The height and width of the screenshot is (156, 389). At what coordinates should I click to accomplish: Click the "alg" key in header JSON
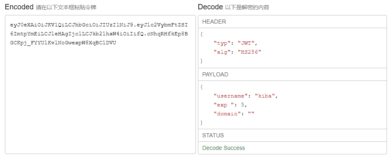[x=220, y=52]
